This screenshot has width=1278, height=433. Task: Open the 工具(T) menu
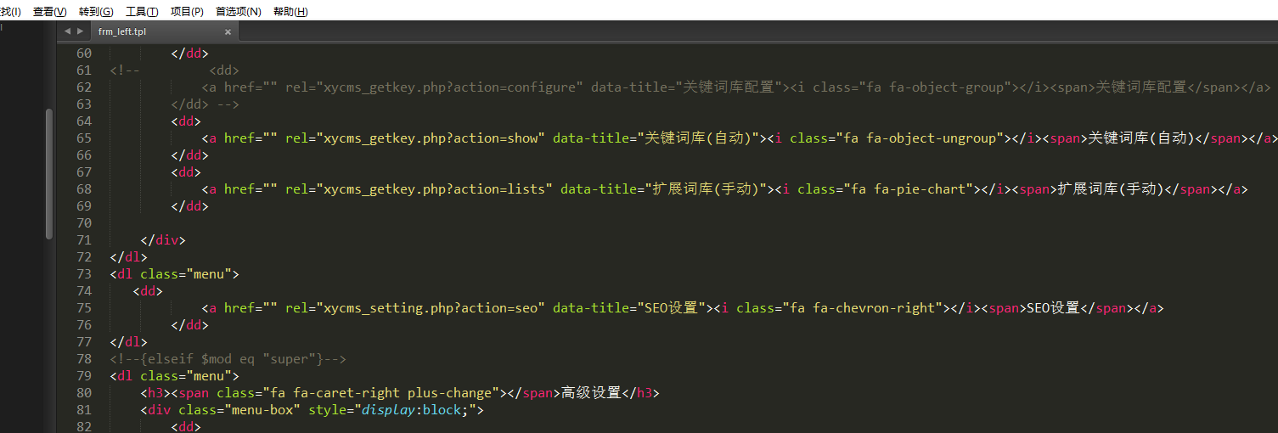point(141,11)
